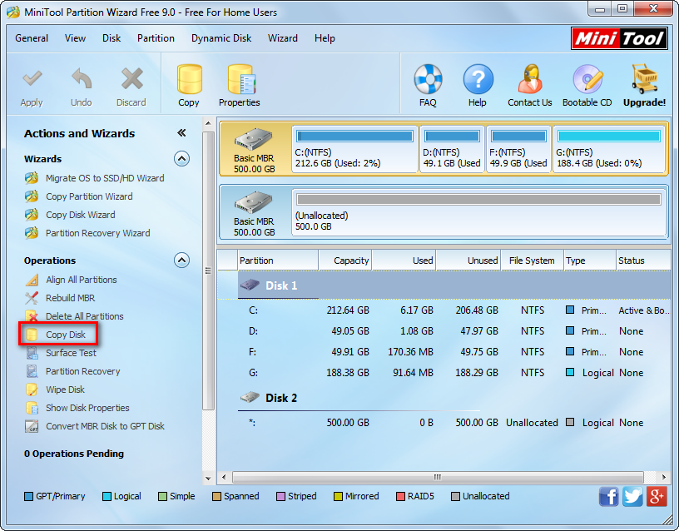Choose Delete All Partitions operation
Image resolution: width=679 pixels, height=531 pixels.
[x=84, y=316]
